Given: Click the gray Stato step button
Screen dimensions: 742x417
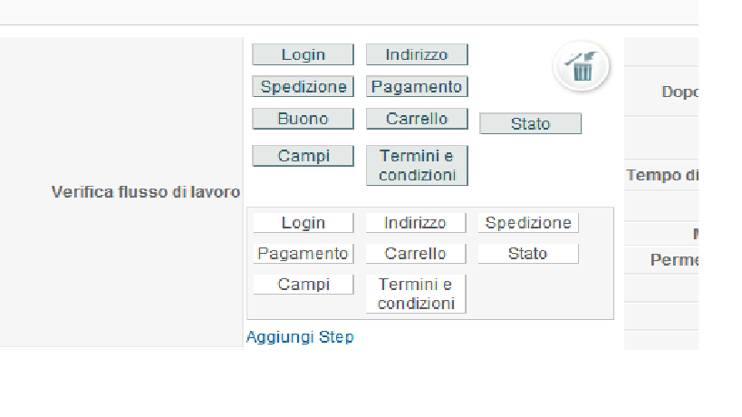Looking at the screenshot, I should pos(530,124).
